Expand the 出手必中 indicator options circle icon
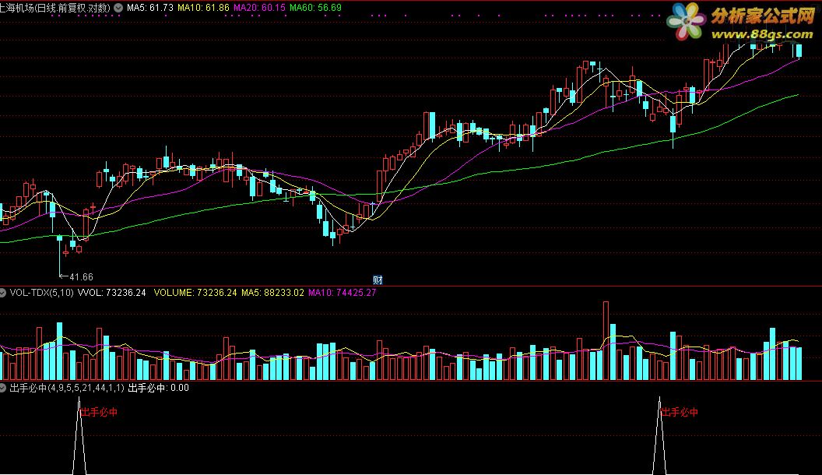Image resolution: width=822 pixels, height=475 pixels. pos(2,388)
